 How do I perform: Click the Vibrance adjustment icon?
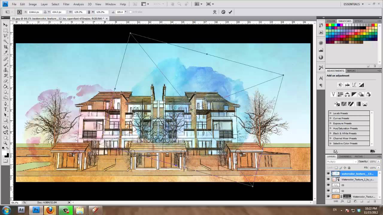tap(333, 94)
